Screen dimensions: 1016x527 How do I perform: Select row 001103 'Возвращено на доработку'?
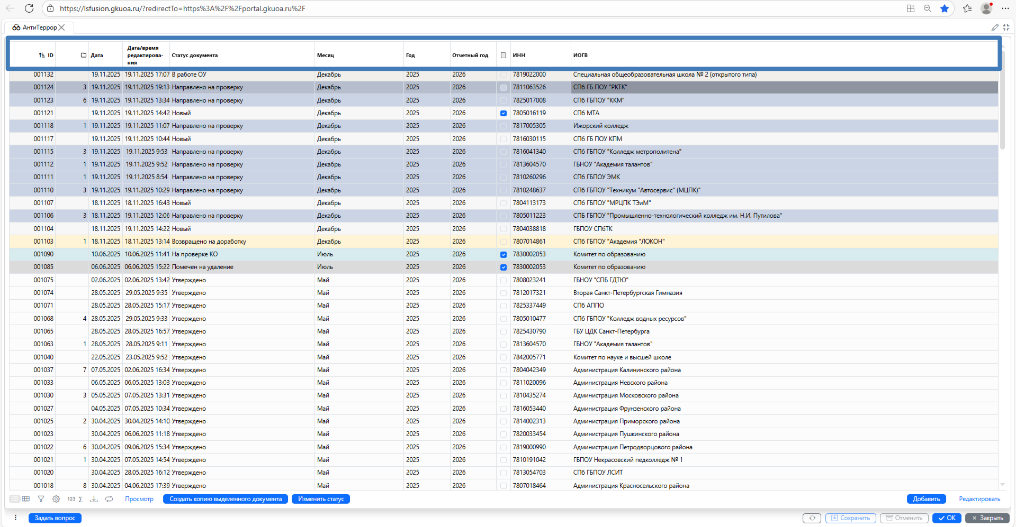pyautogui.click(x=209, y=242)
